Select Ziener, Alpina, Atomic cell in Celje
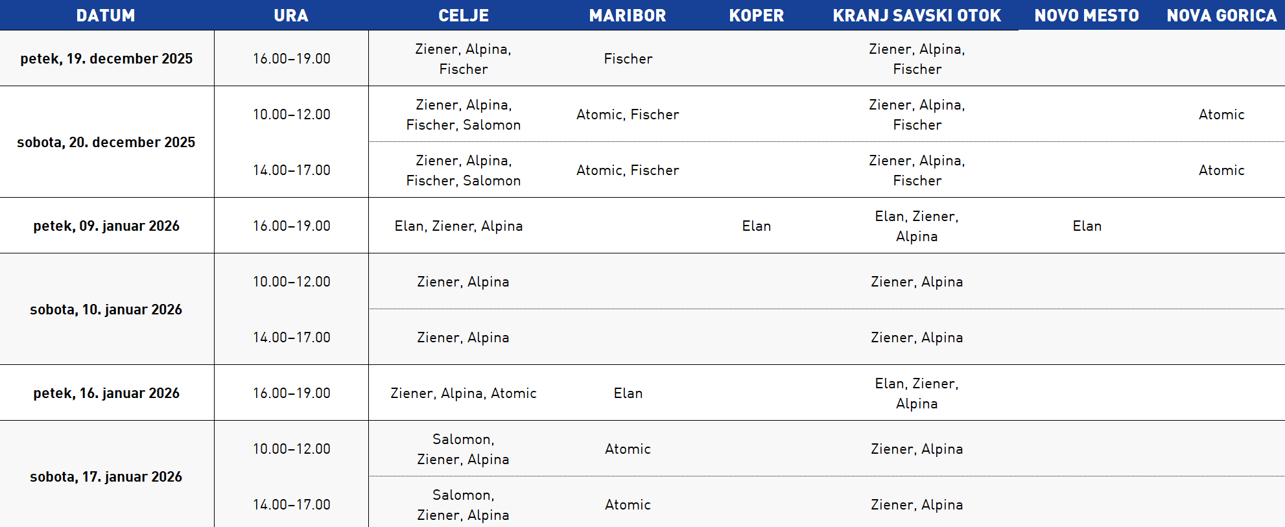The image size is (1285, 527). [464, 393]
